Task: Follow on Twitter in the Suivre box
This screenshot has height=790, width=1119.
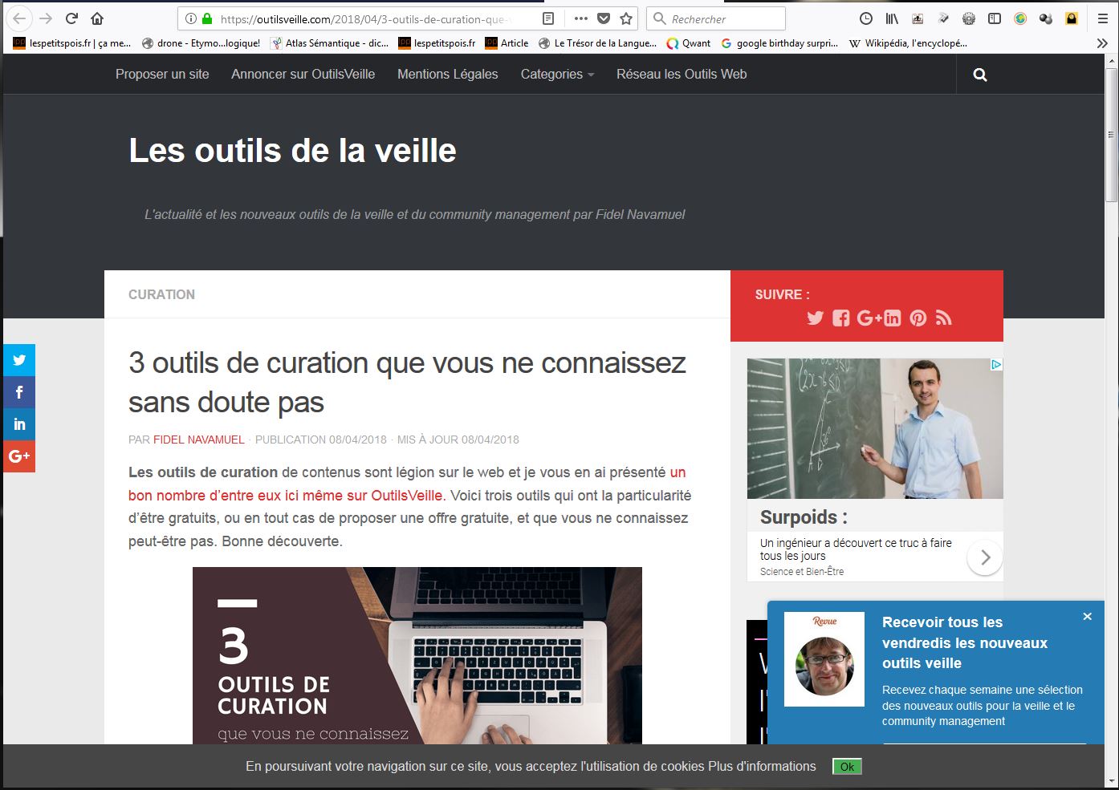Action: (816, 318)
